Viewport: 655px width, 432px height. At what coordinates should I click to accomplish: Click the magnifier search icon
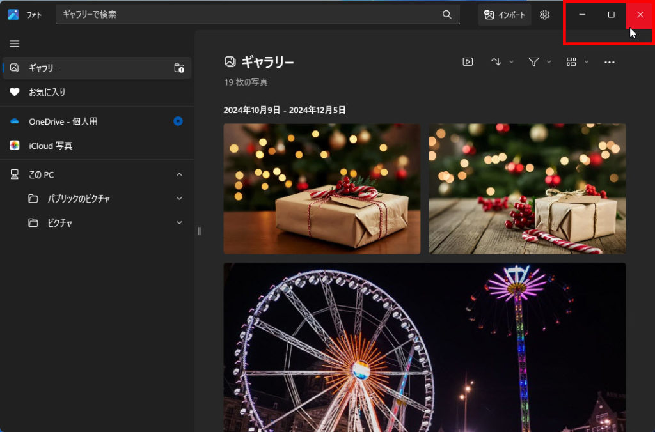[x=446, y=15]
